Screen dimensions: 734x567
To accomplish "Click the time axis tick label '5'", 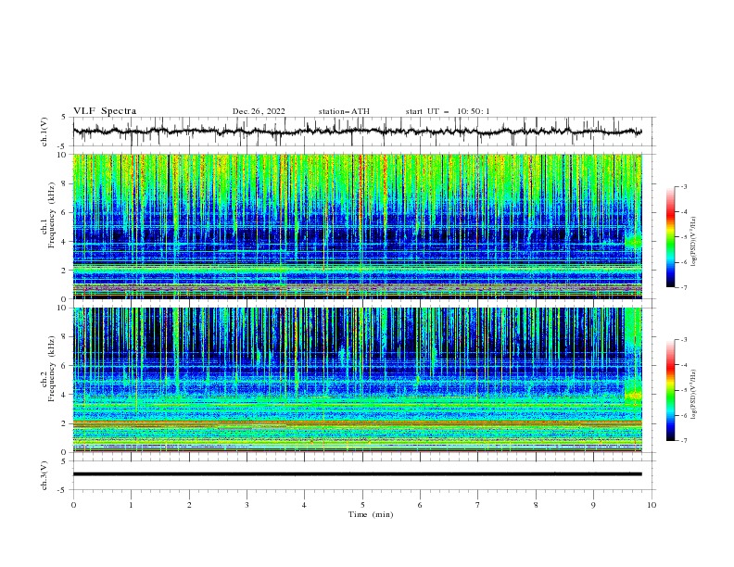I will coord(362,505).
